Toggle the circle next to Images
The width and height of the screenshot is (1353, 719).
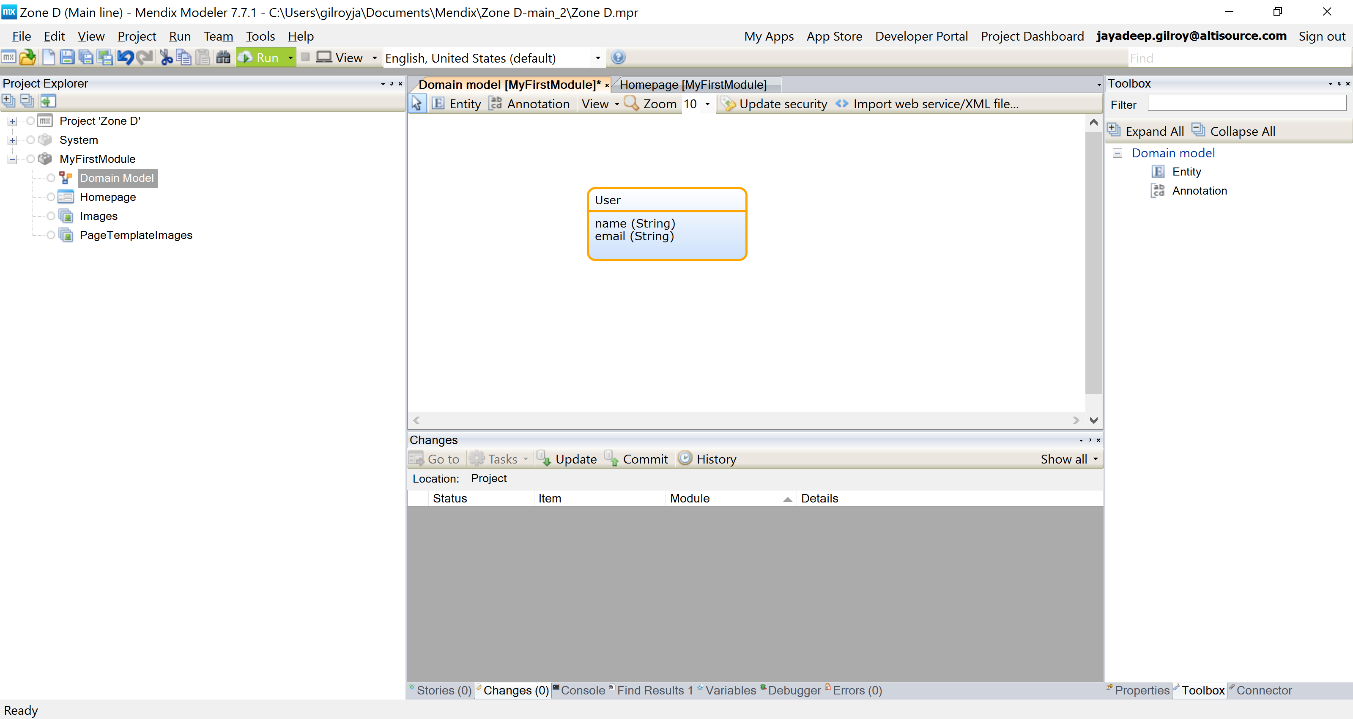tap(50, 216)
